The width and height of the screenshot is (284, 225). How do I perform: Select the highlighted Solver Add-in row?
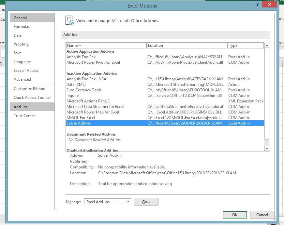coord(165,123)
